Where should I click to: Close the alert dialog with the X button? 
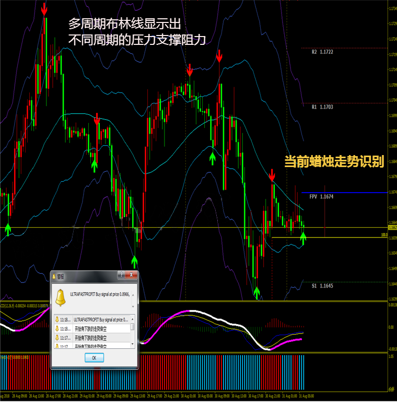(131, 275)
